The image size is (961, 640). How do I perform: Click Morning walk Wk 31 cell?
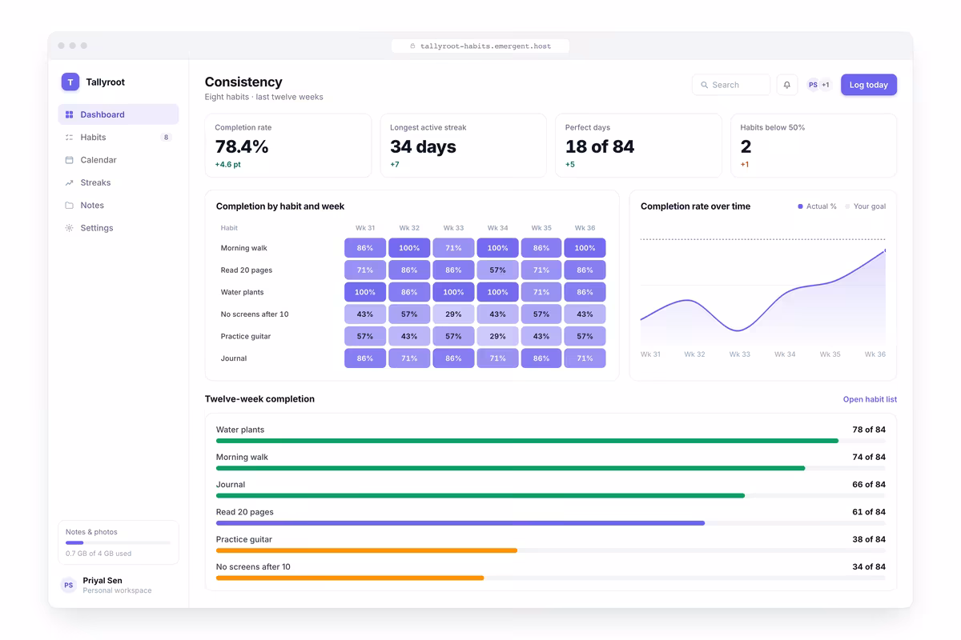click(365, 248)
